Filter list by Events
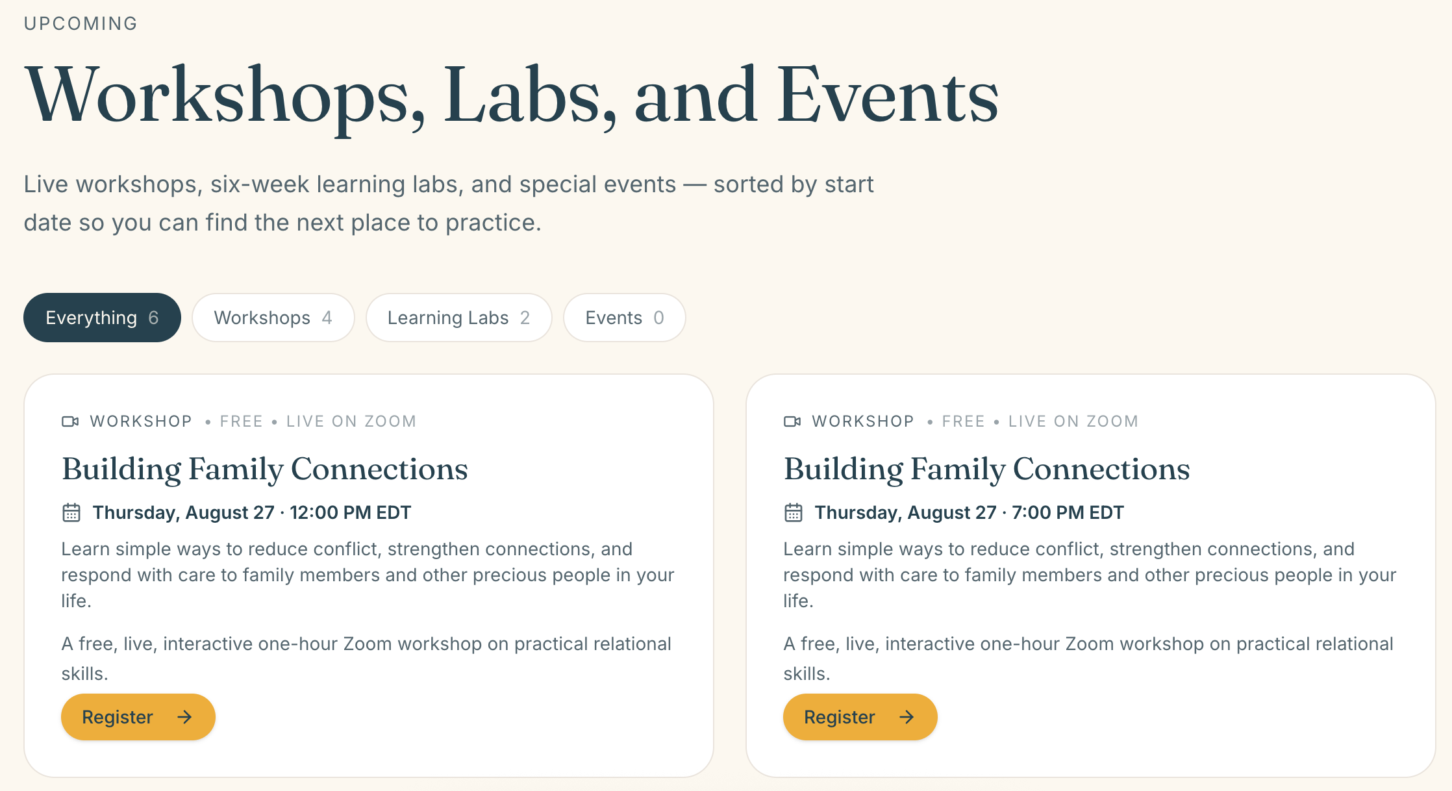The image size is (1452, 791). pyautogui.click(x=624, y=318)
